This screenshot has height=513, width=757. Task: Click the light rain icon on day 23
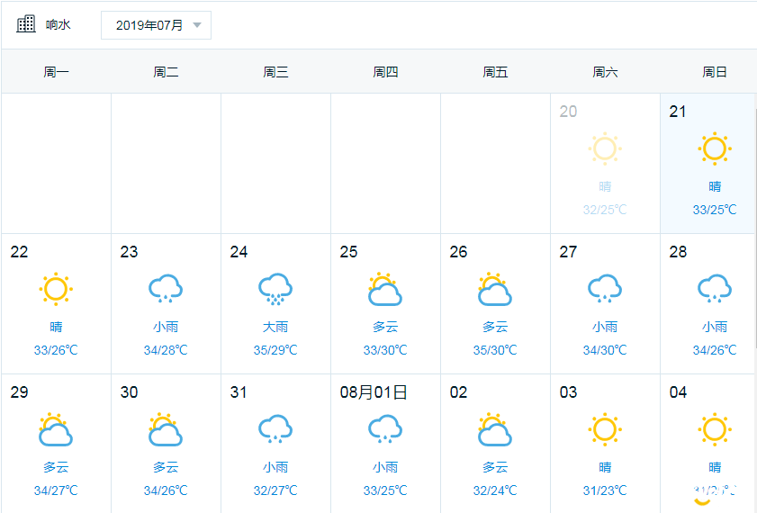click(166, 289)
